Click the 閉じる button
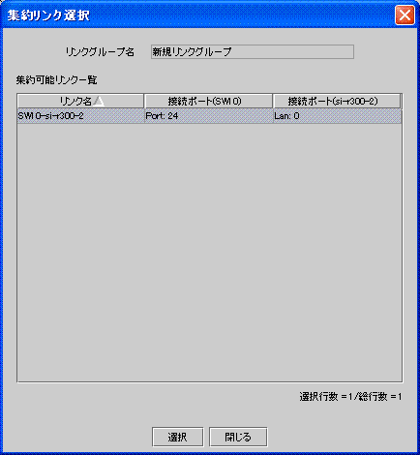The width and height of the screenshot is (420, 455). tap(238, 437)
